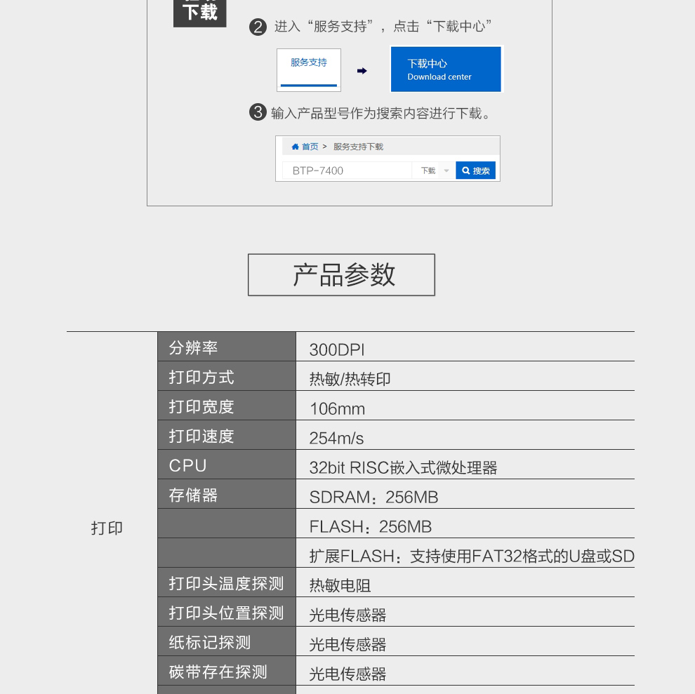
Task: Click the 产品参数 section heading box
Action: [x=341, y=274]
